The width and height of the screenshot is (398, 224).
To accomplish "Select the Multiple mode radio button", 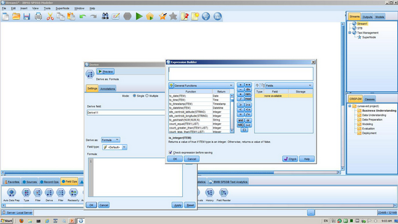I will pos(147,96).
